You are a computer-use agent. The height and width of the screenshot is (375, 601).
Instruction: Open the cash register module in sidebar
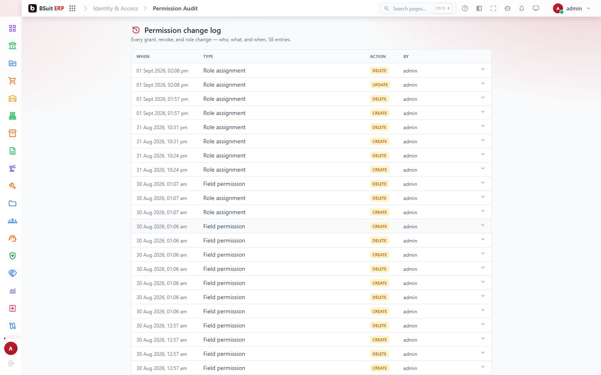coord(13,116)
